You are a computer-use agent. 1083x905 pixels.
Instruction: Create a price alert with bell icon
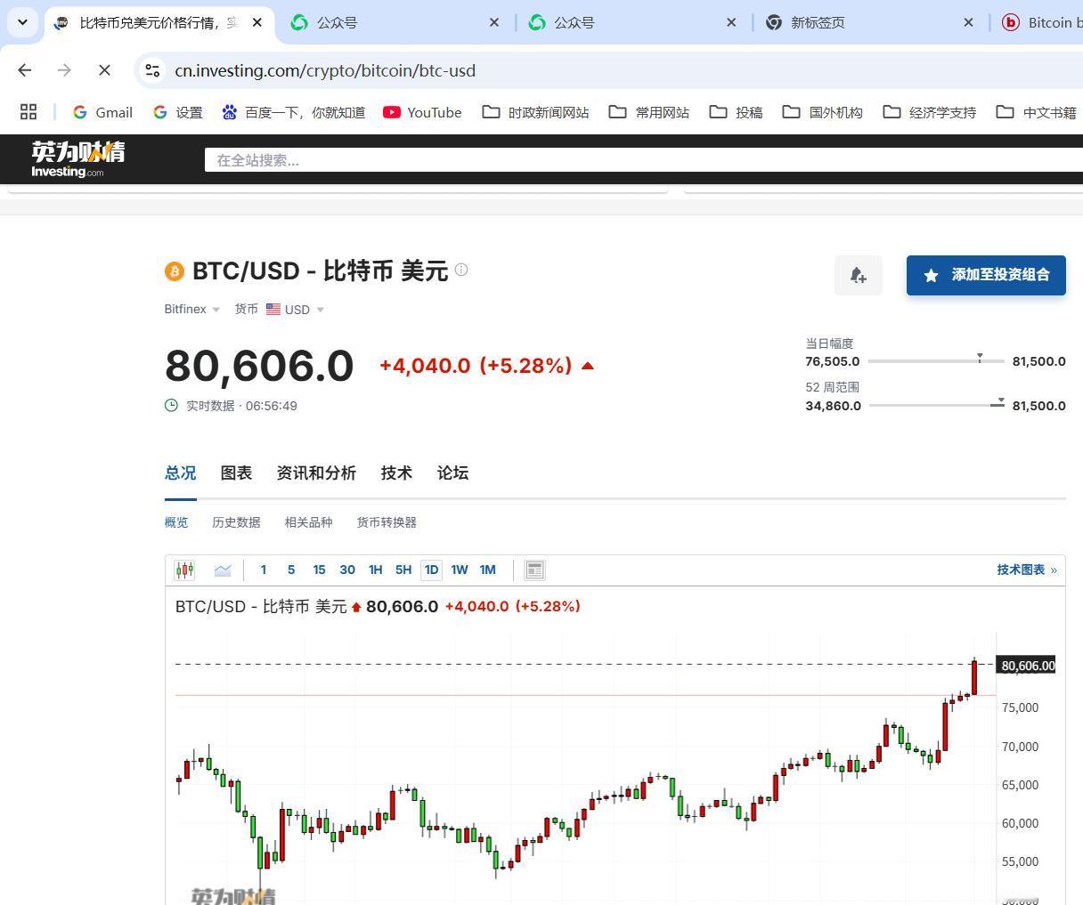(859, 275)
